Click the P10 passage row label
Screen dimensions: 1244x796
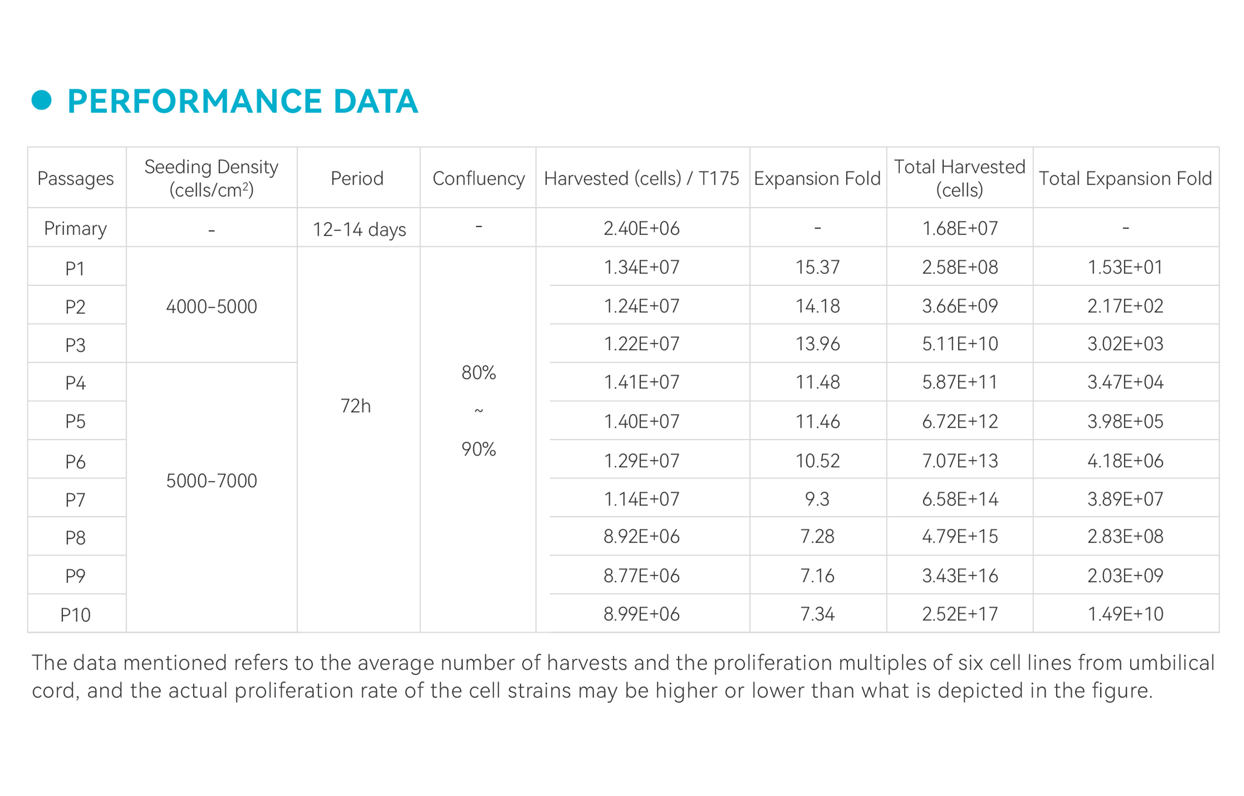click(x=76, y=615)
